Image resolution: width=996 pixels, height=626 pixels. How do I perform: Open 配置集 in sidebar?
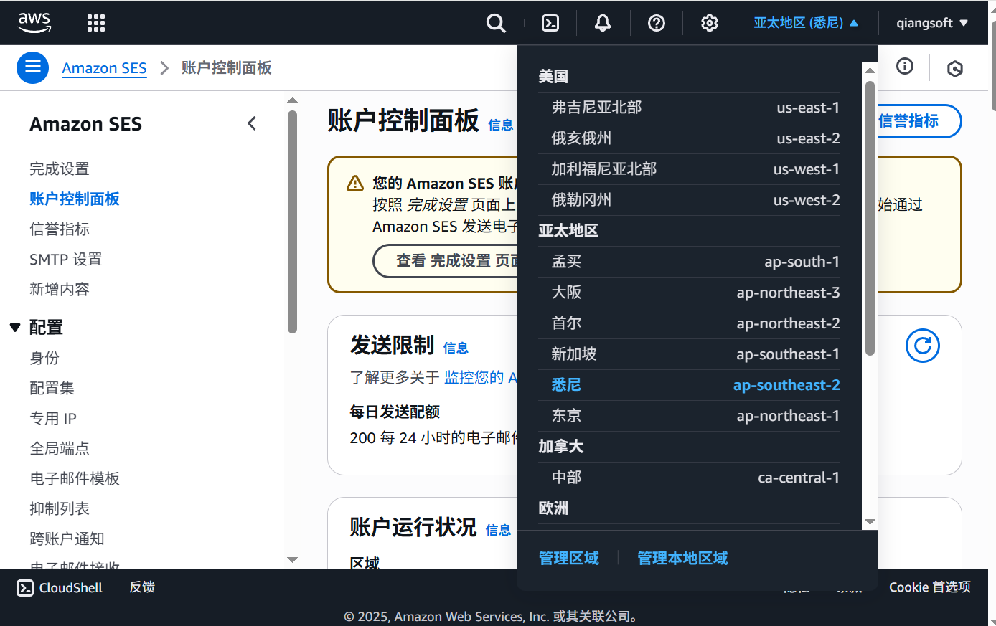tap(52, 389)
